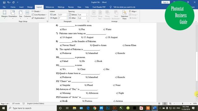198x111 pixels.
Task: Open the Help tab
Action: coord(87,7)
